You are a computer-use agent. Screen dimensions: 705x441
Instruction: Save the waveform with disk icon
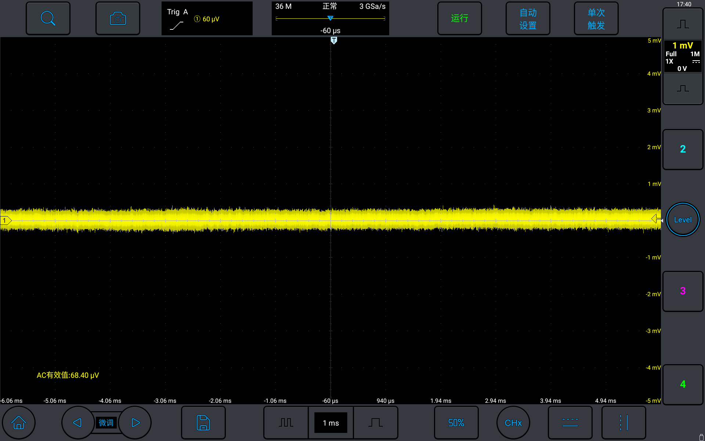coord(203,423)
